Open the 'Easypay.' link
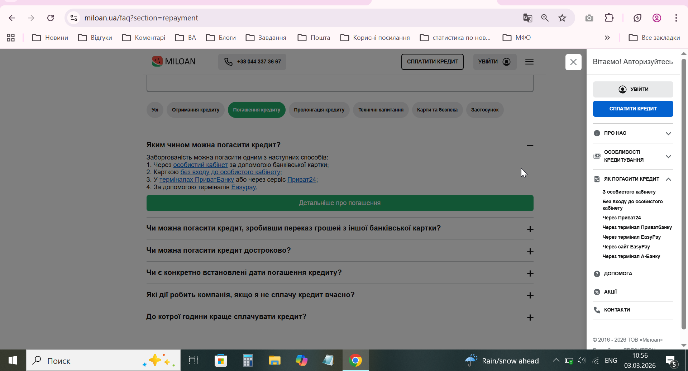688x371 pixels. [x=244, y=187]
